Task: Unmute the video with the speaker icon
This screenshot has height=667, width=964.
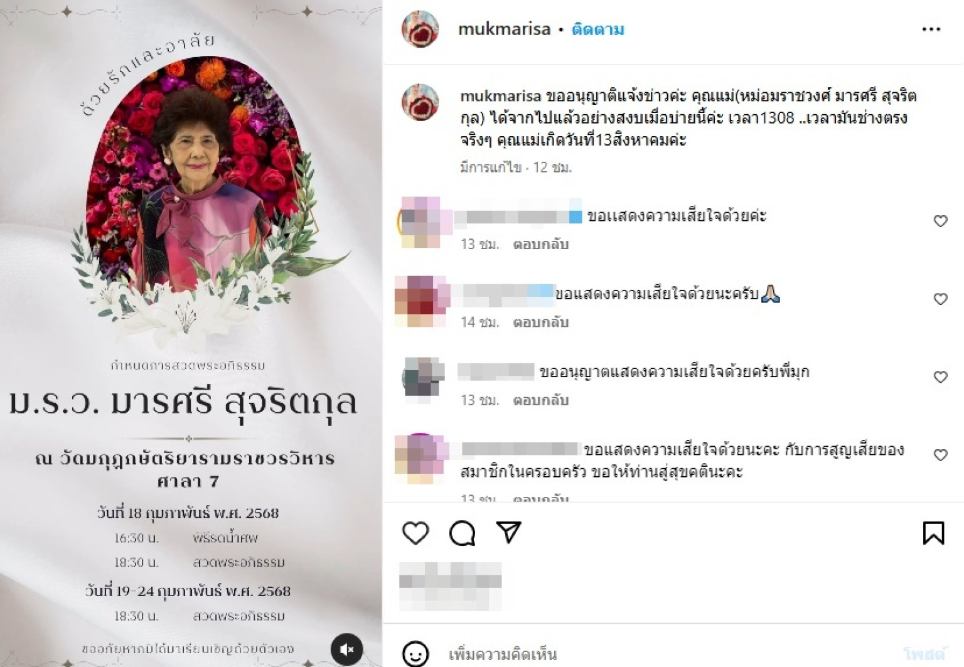Action: coord(347,649)
